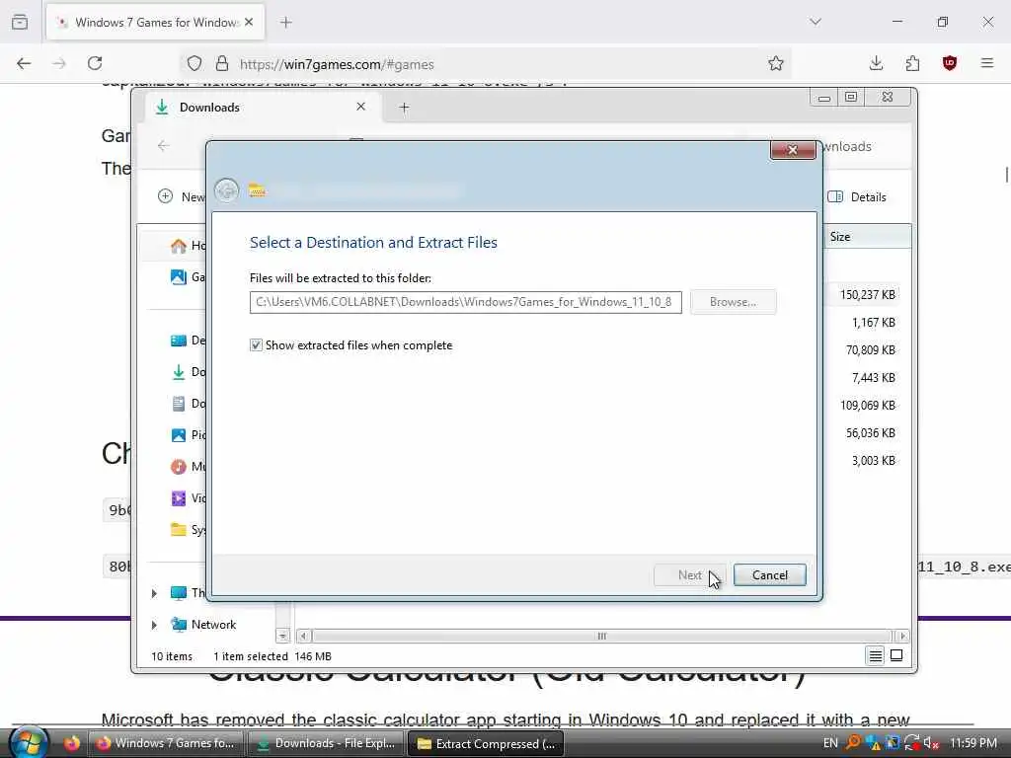Click the sidebar scroll-down arrow in Explorer
Viewport: 1011px width, 758px height.
point(283,637)
